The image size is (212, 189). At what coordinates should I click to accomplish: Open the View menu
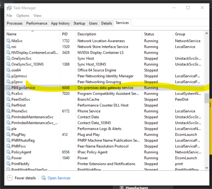[x=37, y=16]
